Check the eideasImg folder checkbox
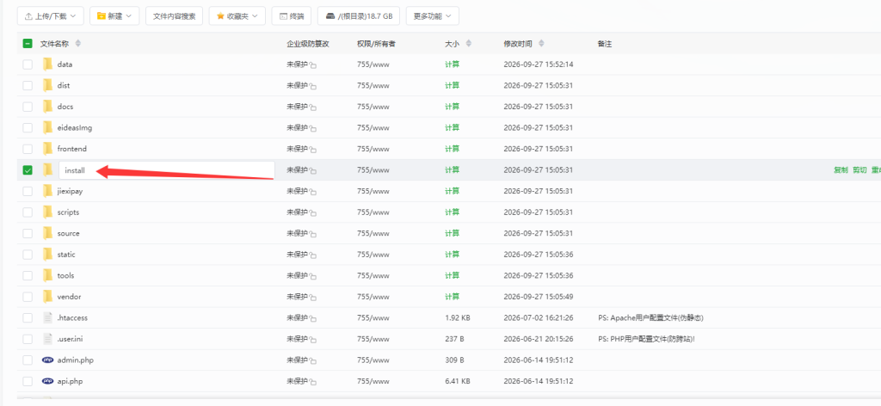 (x=28, y=127)
